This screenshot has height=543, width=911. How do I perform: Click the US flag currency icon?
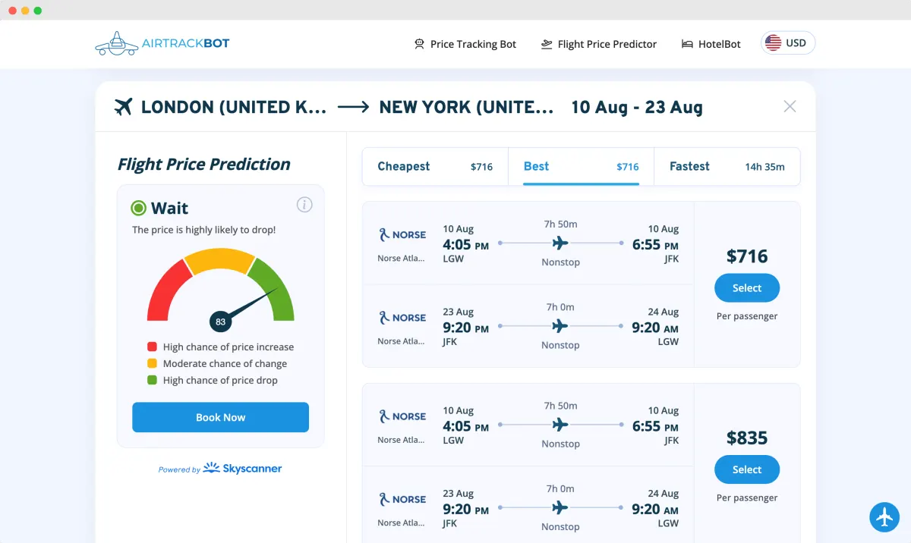coord(773,43)
